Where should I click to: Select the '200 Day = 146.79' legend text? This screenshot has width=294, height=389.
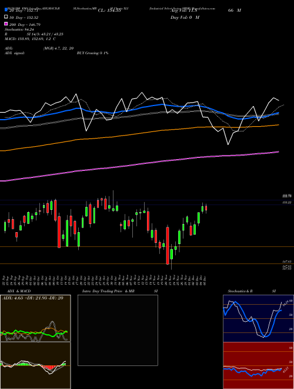tap(25, 25)
